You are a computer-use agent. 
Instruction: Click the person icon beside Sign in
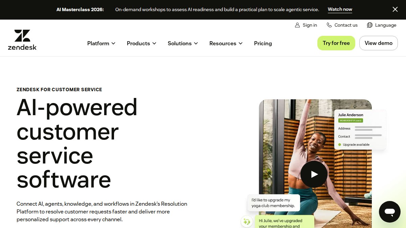(x=297, y=25)
